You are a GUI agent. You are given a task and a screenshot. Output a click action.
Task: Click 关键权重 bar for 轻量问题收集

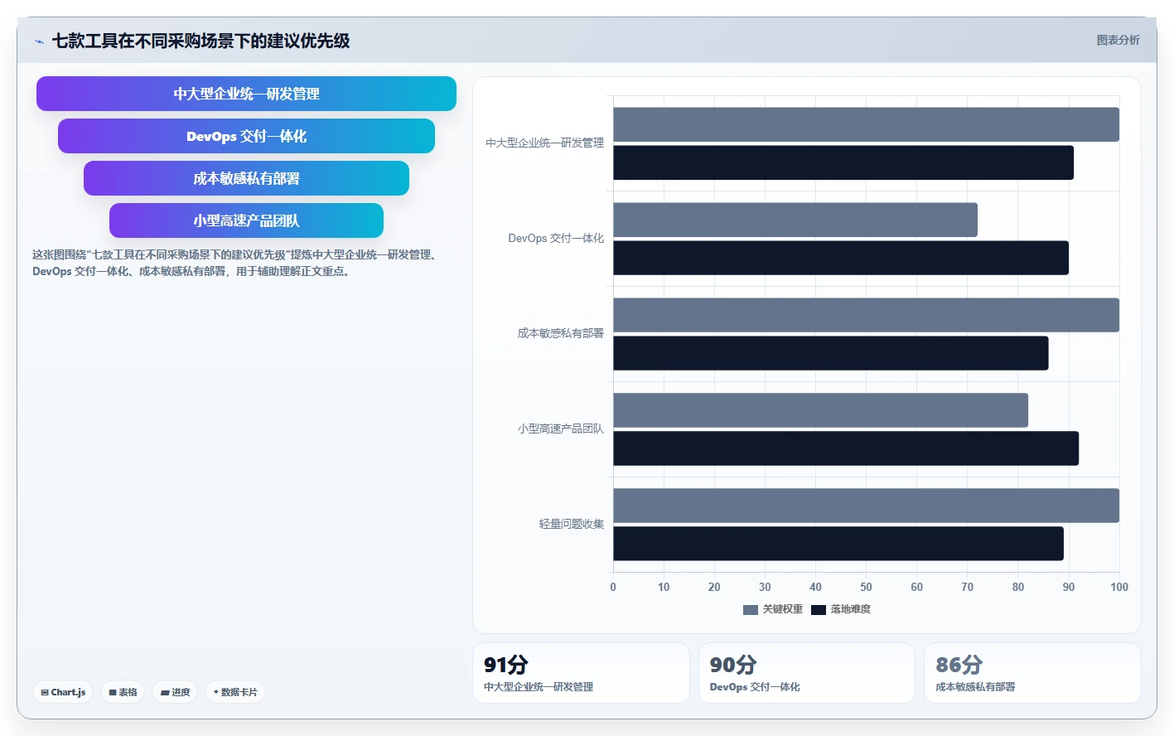tap(866, 506)
